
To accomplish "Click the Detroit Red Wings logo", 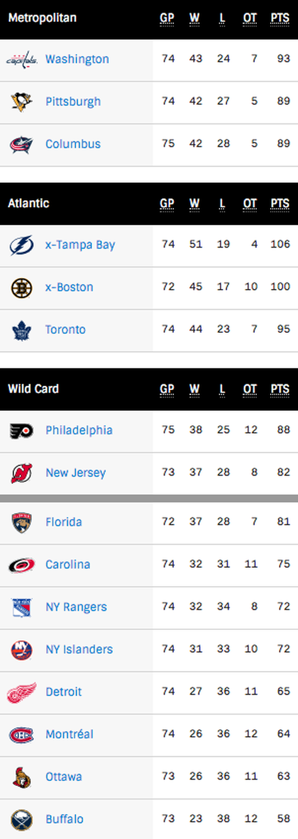I will (x=22, y=692).
